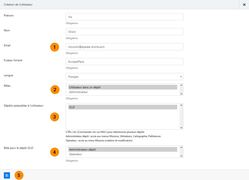Select GLD in accessible depots list
The image size is (249, 180).
tap(123, 107)
